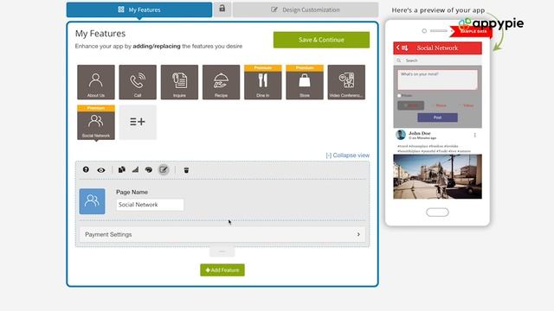Tap the Post button in the preview

click(x=437, y=117)
